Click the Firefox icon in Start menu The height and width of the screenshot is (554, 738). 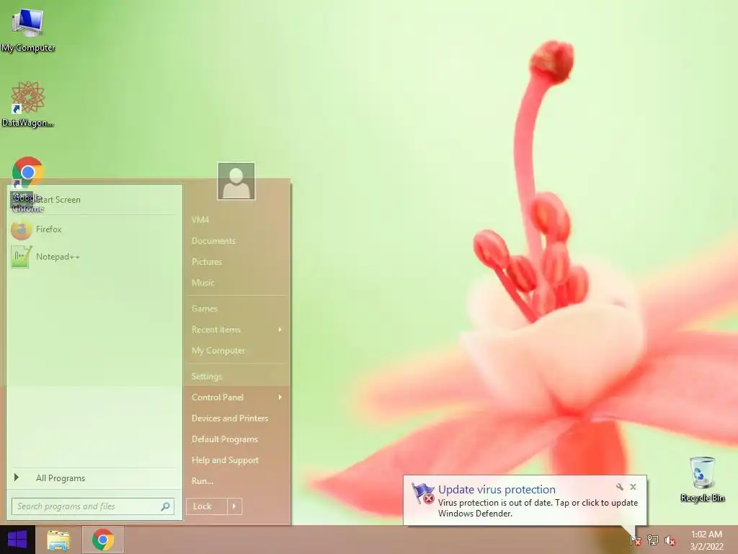(21, 230)
